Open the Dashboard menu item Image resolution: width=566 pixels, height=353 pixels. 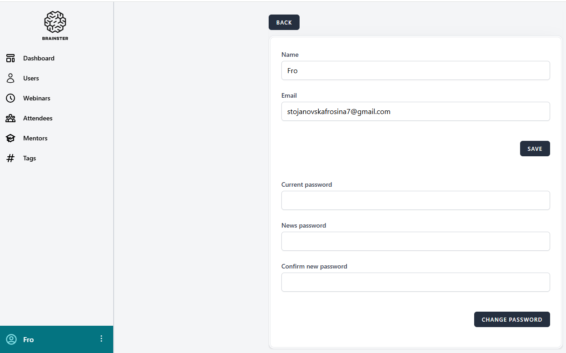(39, 58)
